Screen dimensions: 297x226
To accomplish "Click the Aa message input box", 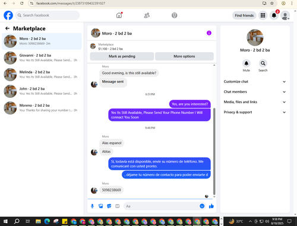I will click(162, 206).
